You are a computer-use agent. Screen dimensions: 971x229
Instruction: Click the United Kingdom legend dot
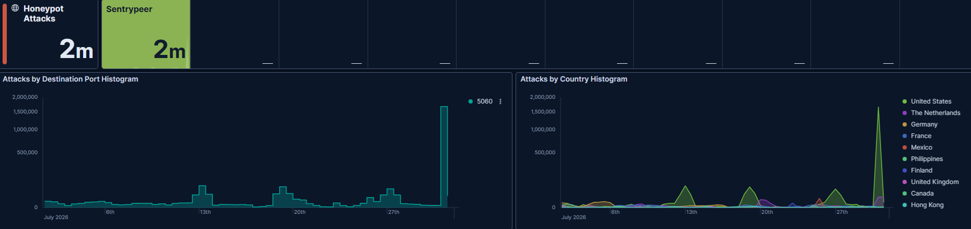pos(905,182)
